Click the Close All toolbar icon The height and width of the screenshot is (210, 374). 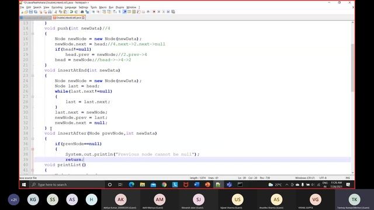(45, 12)
